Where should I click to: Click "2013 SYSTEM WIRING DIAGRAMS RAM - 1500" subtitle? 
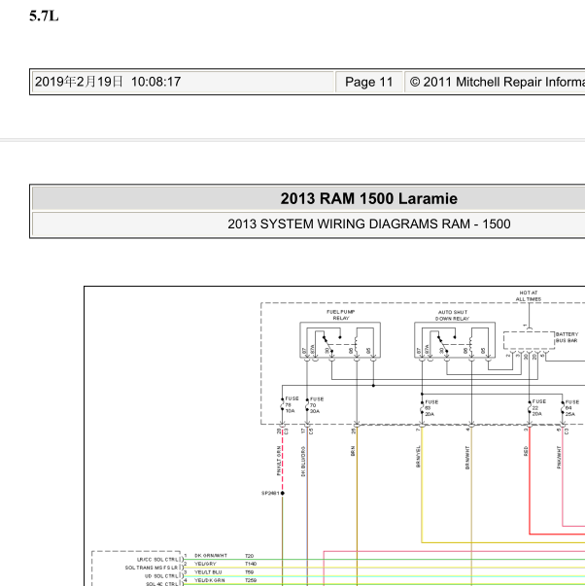(x=369, y=224)
